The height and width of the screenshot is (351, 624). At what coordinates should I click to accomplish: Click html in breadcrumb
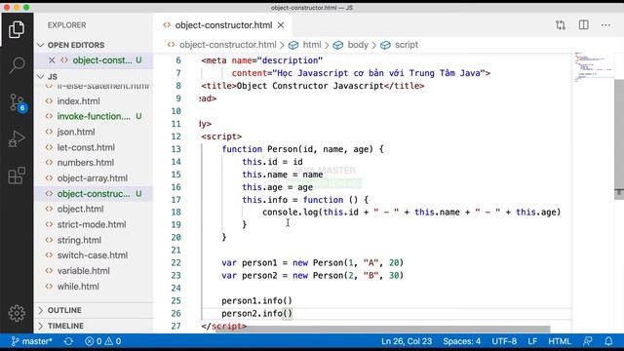(x=312, y=45)
